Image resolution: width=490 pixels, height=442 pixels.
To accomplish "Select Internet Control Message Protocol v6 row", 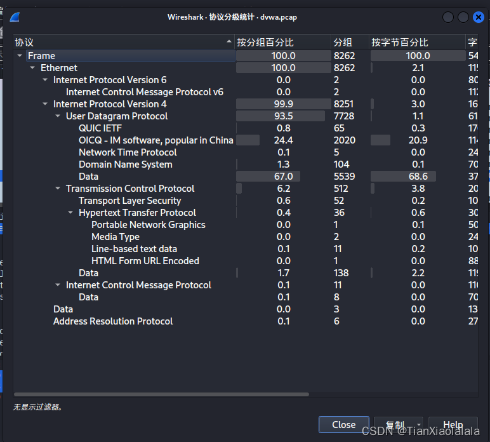I will coord(246,92).
